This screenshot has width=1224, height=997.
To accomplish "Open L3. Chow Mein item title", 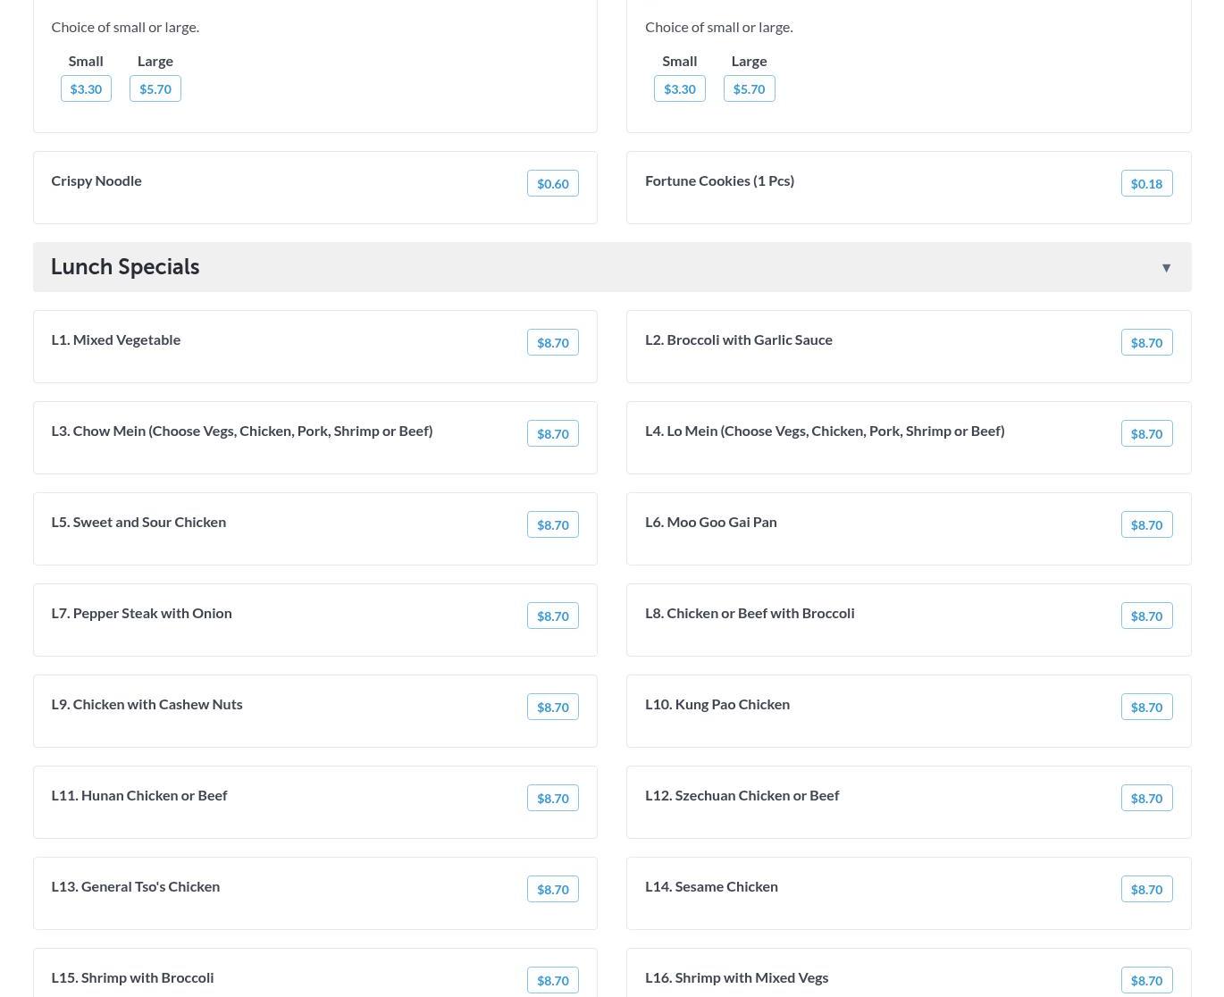I will (x=242, y=431).
